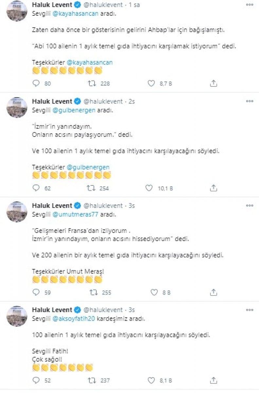259x393 pixels.
Task: Like the first tweet with 8,7 B likes
Action: 151,84
